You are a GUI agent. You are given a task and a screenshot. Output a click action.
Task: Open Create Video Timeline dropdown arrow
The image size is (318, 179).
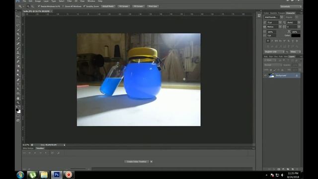coord(151,162)
